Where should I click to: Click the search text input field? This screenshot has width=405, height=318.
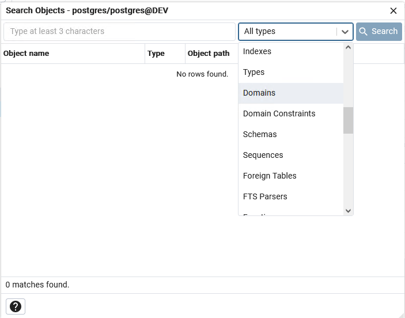119,32
